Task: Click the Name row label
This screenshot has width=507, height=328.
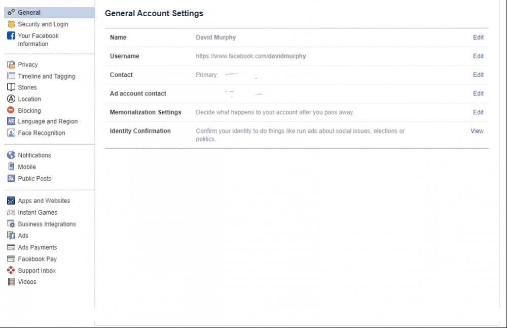Action: pos(118,37)
